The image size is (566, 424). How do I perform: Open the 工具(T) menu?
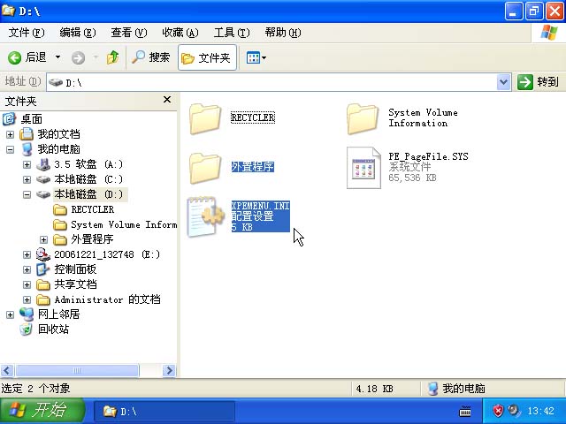pyautogui.click(x=232, y=33)
